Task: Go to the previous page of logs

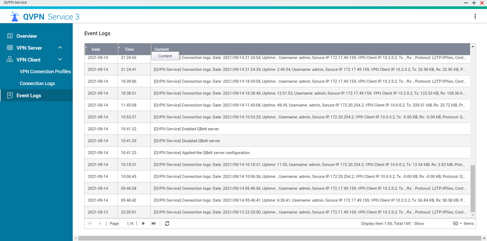Action: (99, 224)
